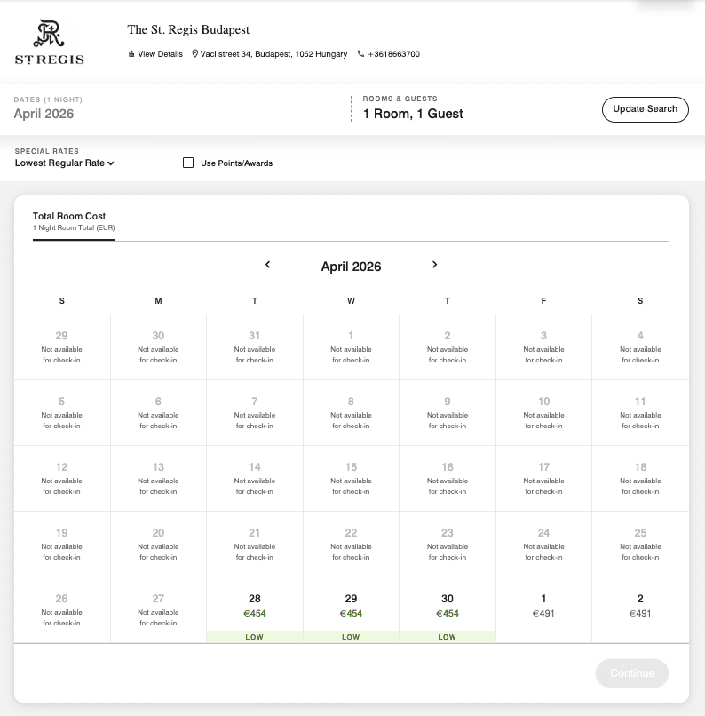Click the hotel building icon beside View Details
The height and width of the screenshot is (716, 705).
pyautogui.click(x=130, y=54)
